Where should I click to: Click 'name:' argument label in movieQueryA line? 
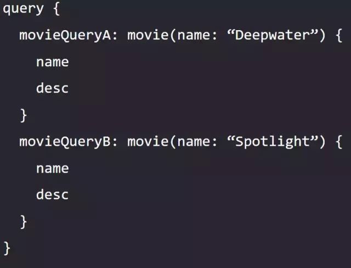[x=197, y=36]
